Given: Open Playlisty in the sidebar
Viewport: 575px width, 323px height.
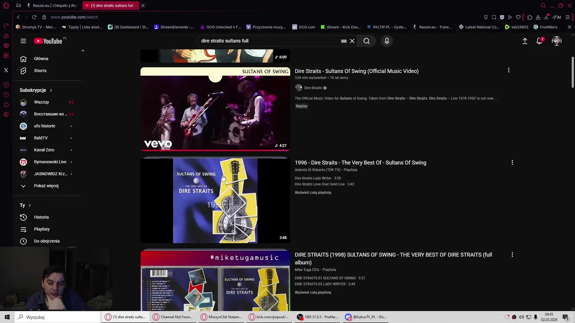Looking at the screenshot, I should (42, 229).
